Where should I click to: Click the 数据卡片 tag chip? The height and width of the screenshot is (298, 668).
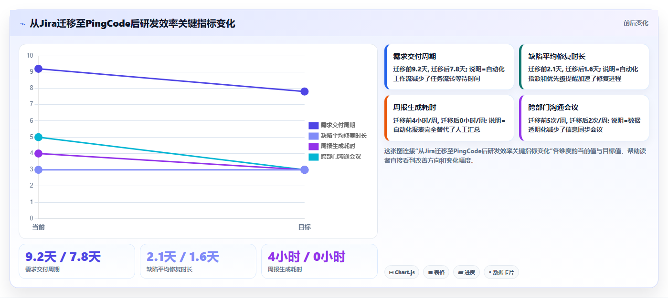click(x=501, y=272)
